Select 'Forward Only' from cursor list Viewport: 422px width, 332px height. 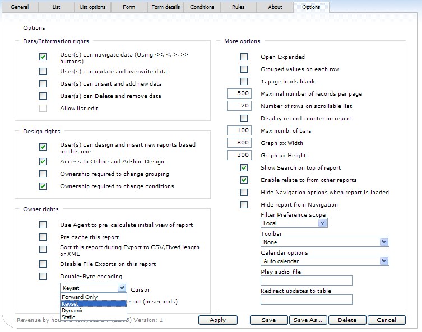coord(80,297)
